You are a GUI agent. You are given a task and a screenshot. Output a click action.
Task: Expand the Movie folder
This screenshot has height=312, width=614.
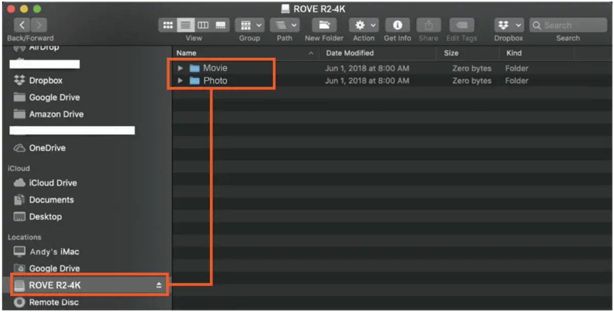click(x=180, y=68)
